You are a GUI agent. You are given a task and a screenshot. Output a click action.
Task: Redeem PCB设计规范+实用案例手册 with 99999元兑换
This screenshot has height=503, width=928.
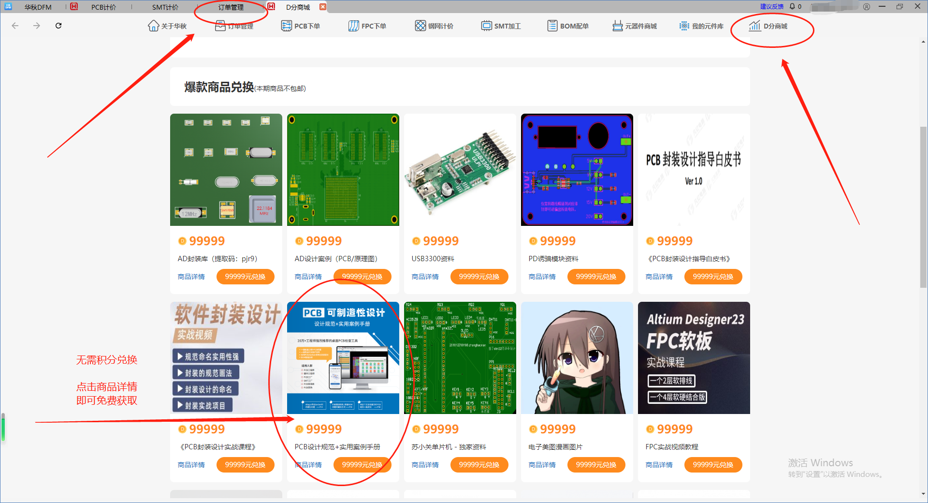[362, 465]
